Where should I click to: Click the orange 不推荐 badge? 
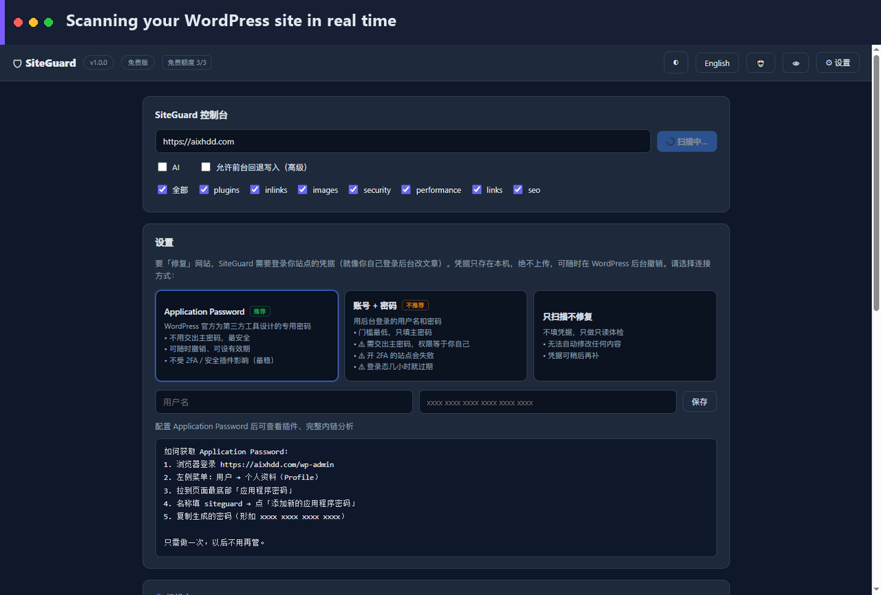tap(416, 305)
